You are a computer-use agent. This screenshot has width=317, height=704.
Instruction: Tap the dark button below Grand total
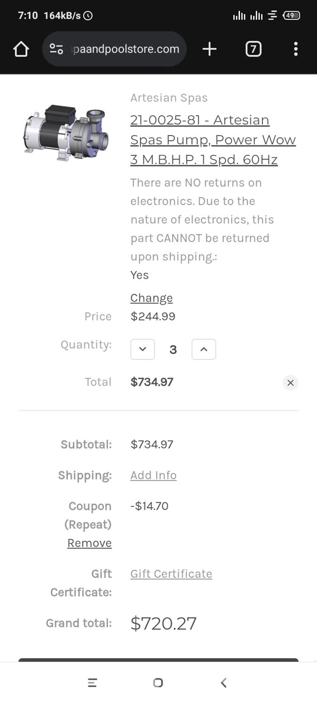tap(158, 660)
